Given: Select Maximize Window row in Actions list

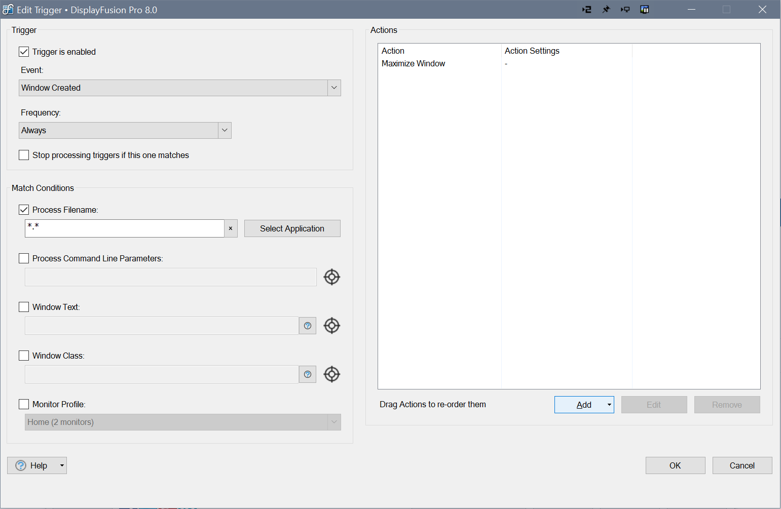Looking at the screenshot, I should click(x=569, y=63).
